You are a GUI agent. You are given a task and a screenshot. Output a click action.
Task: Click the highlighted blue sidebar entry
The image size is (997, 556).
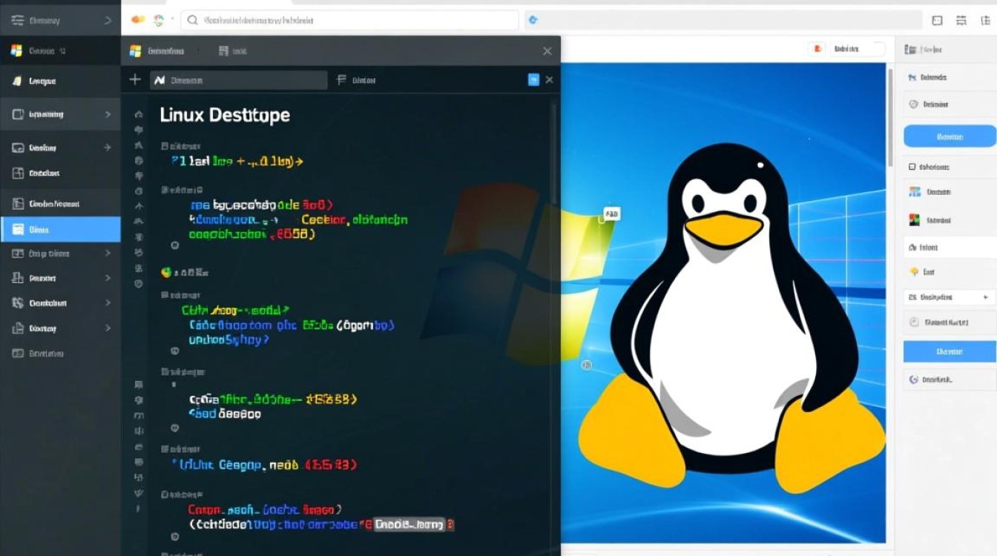pos(59,229)
